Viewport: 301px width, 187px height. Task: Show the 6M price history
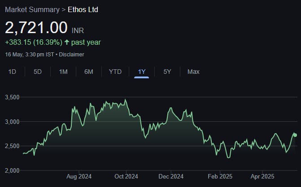[x=89, y=72]
